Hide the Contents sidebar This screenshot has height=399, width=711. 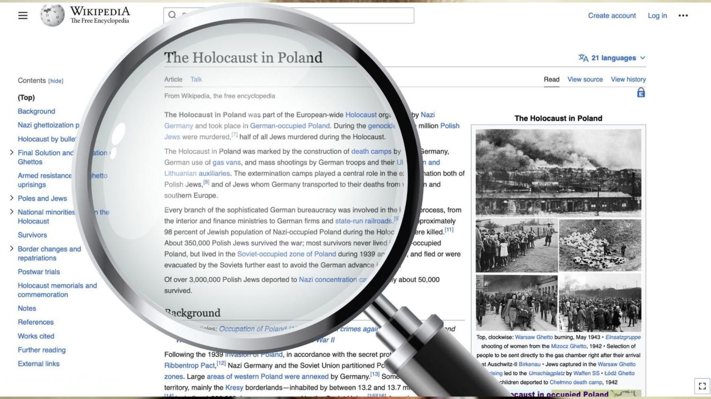56,81
